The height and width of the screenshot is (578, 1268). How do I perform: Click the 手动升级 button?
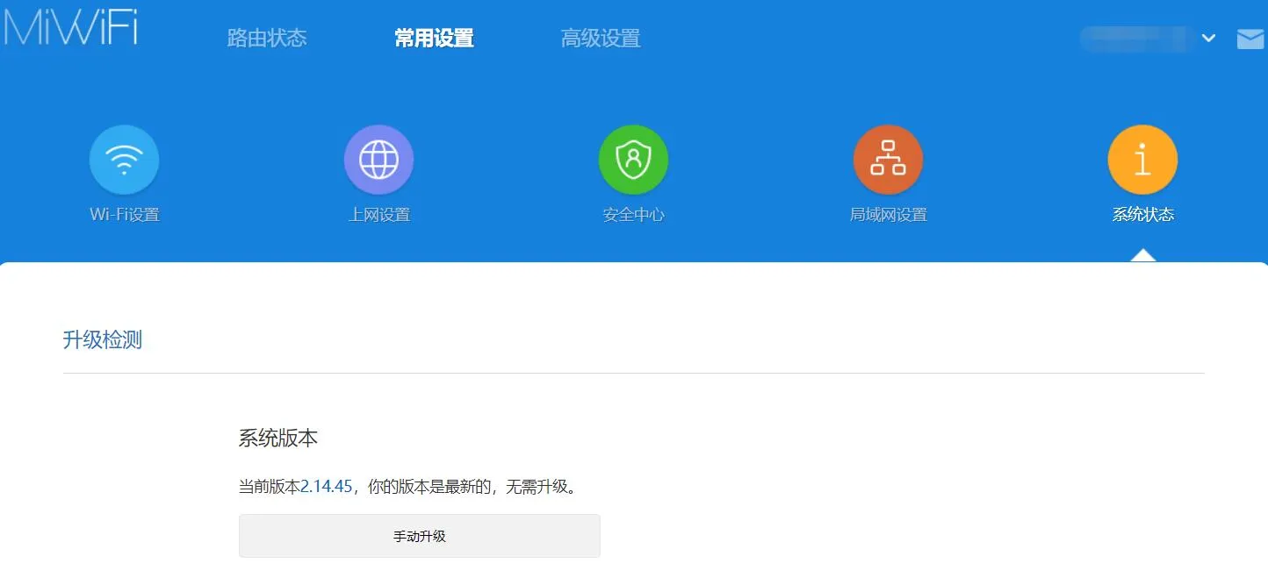pyautogui.click(x=420, y=536)
